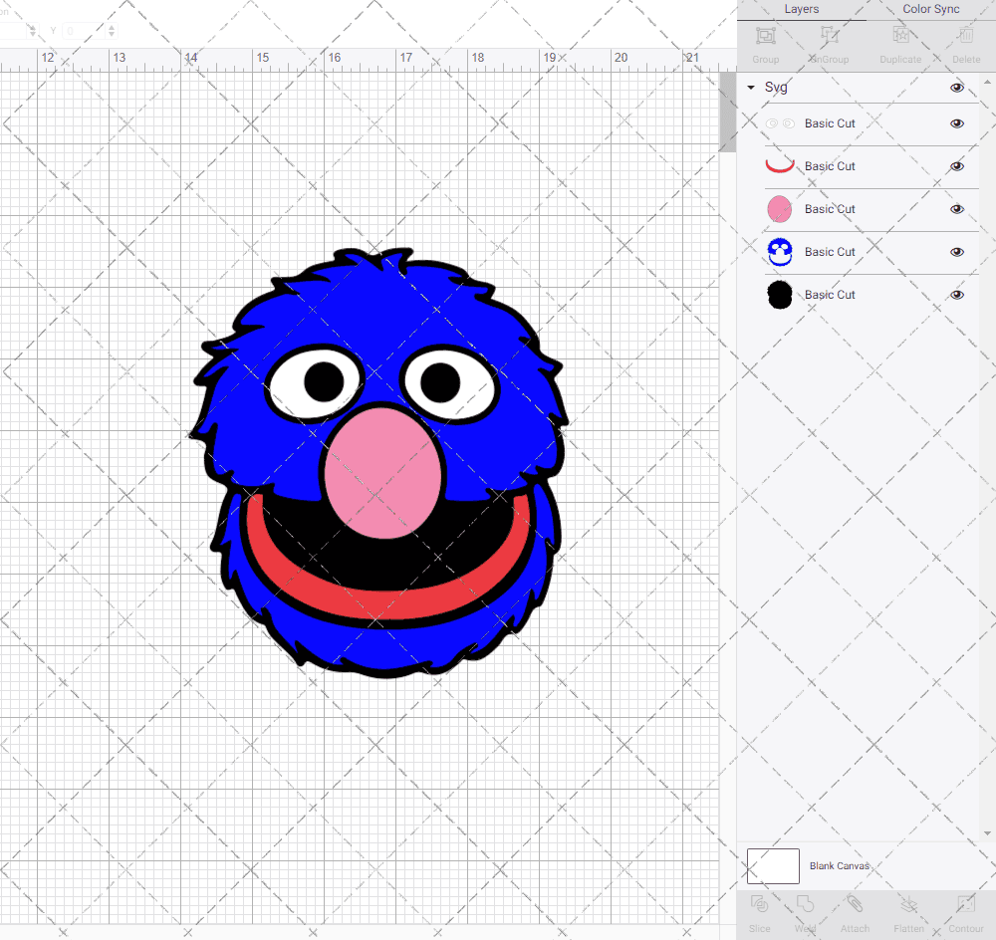Screen dimensions: 996x940
Task: Collapse the Svg layer group
Action: pyautogui.click(x=751, y=88)
